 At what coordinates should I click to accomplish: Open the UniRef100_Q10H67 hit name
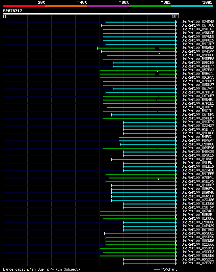(x=198, y=185)
